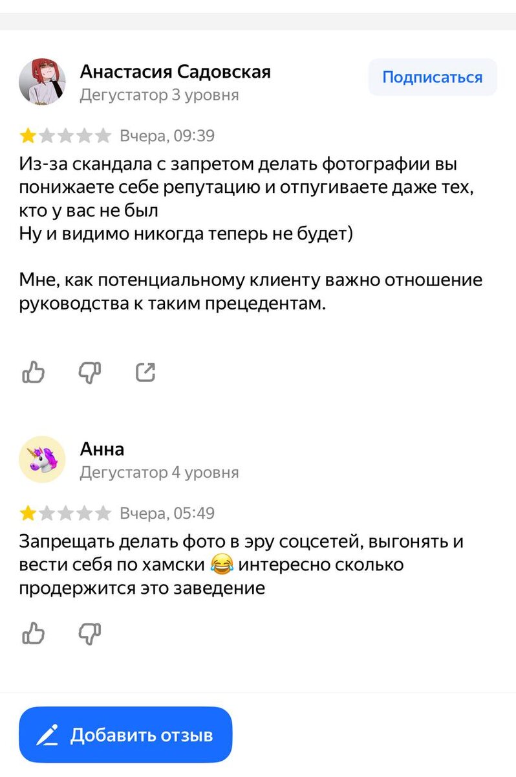
Task: Click the first star in Анастасия's rating
Action: coord(27,135)
